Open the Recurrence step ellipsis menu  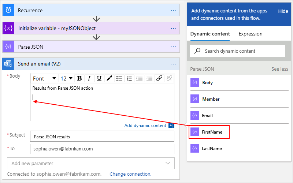[x=174, y=10]
